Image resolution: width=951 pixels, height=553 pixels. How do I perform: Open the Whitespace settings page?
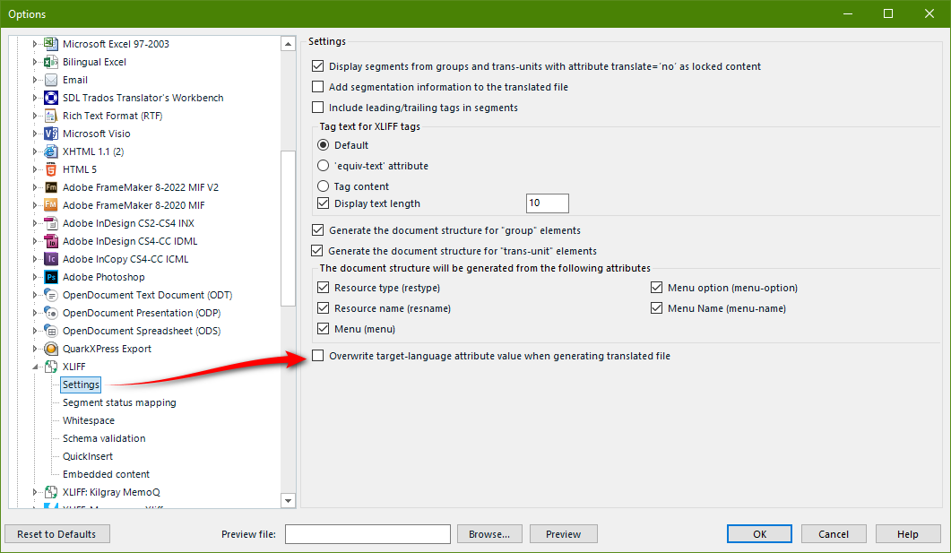89,420
